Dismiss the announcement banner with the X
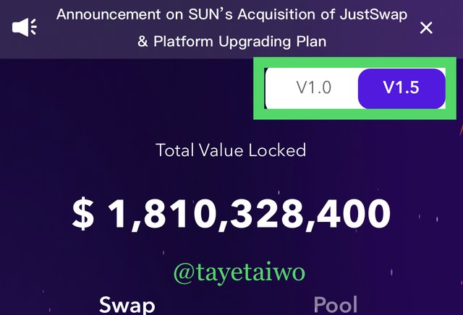 (426, 28)
